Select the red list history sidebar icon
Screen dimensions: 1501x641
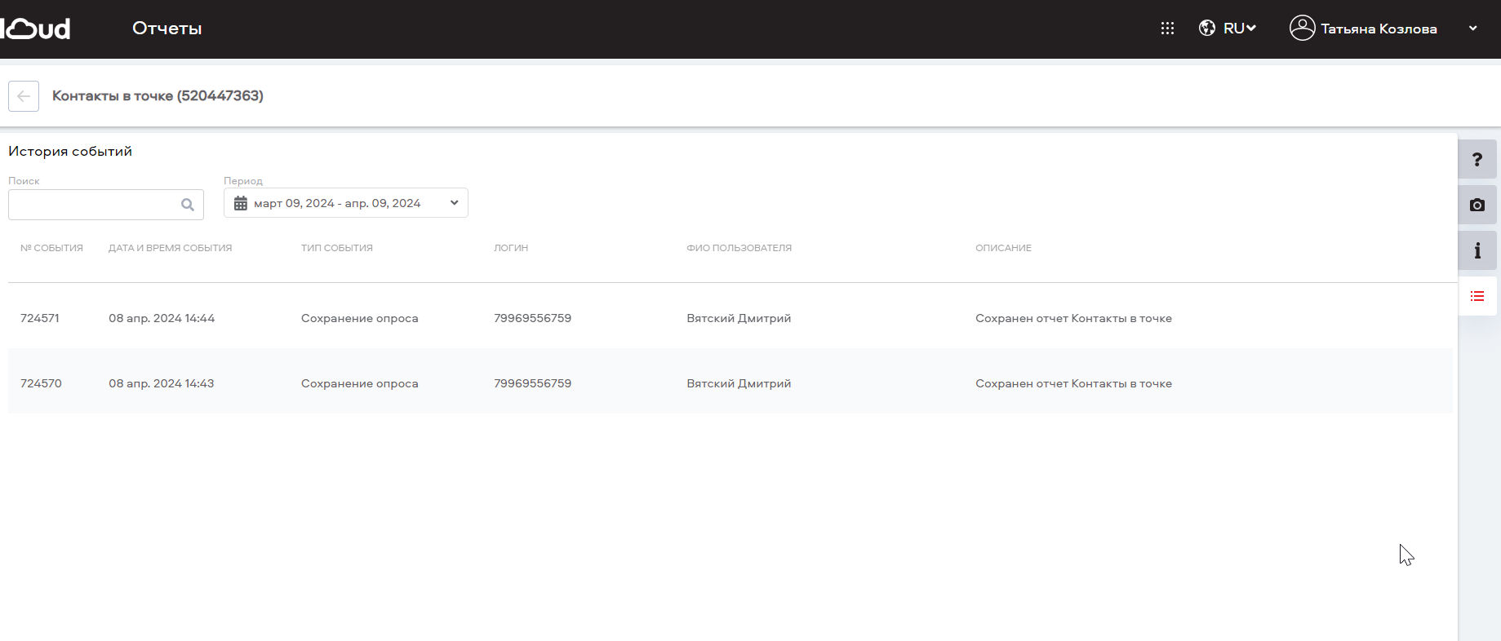point(1477,296)
